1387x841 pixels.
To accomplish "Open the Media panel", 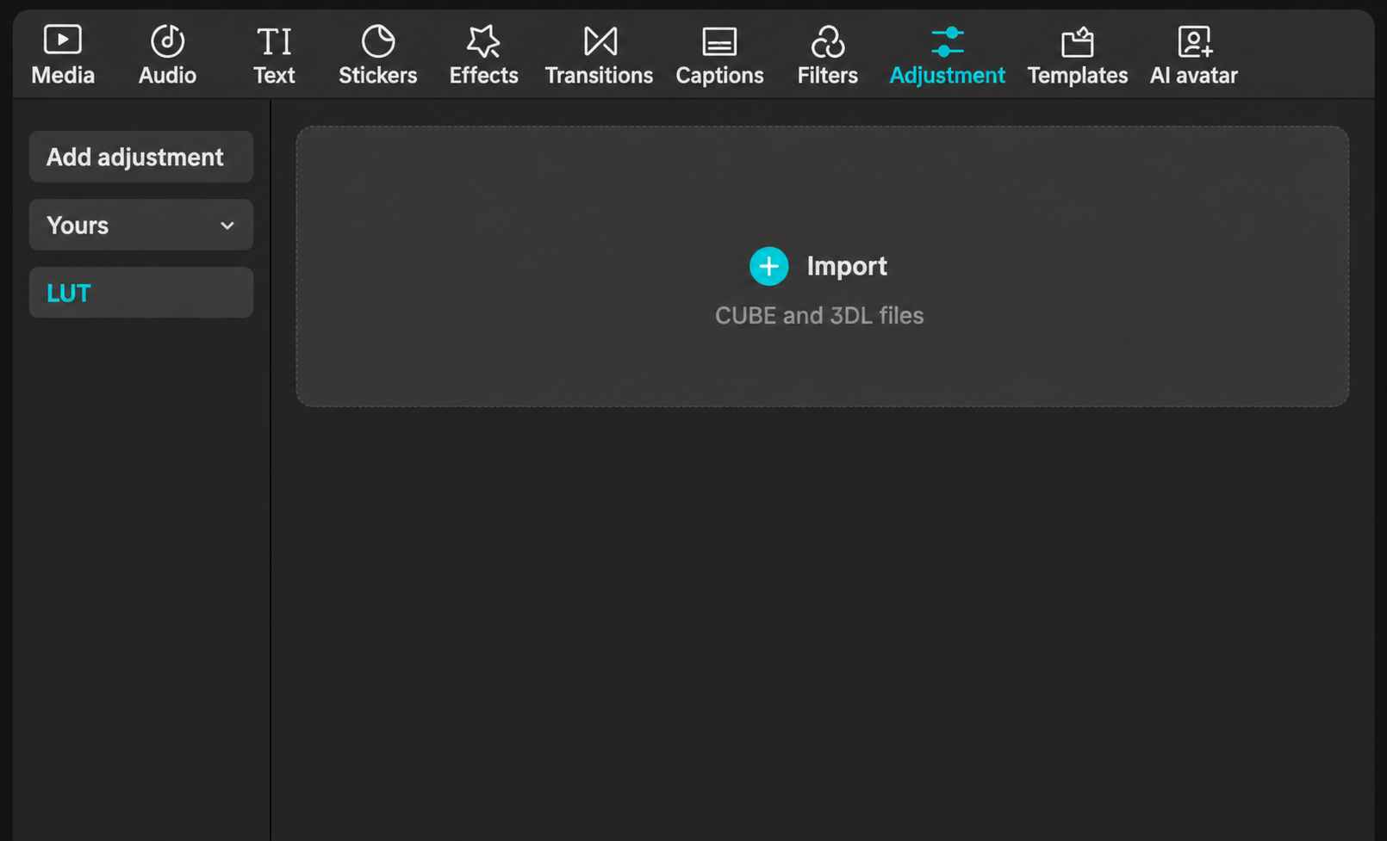I will [63, 56].
